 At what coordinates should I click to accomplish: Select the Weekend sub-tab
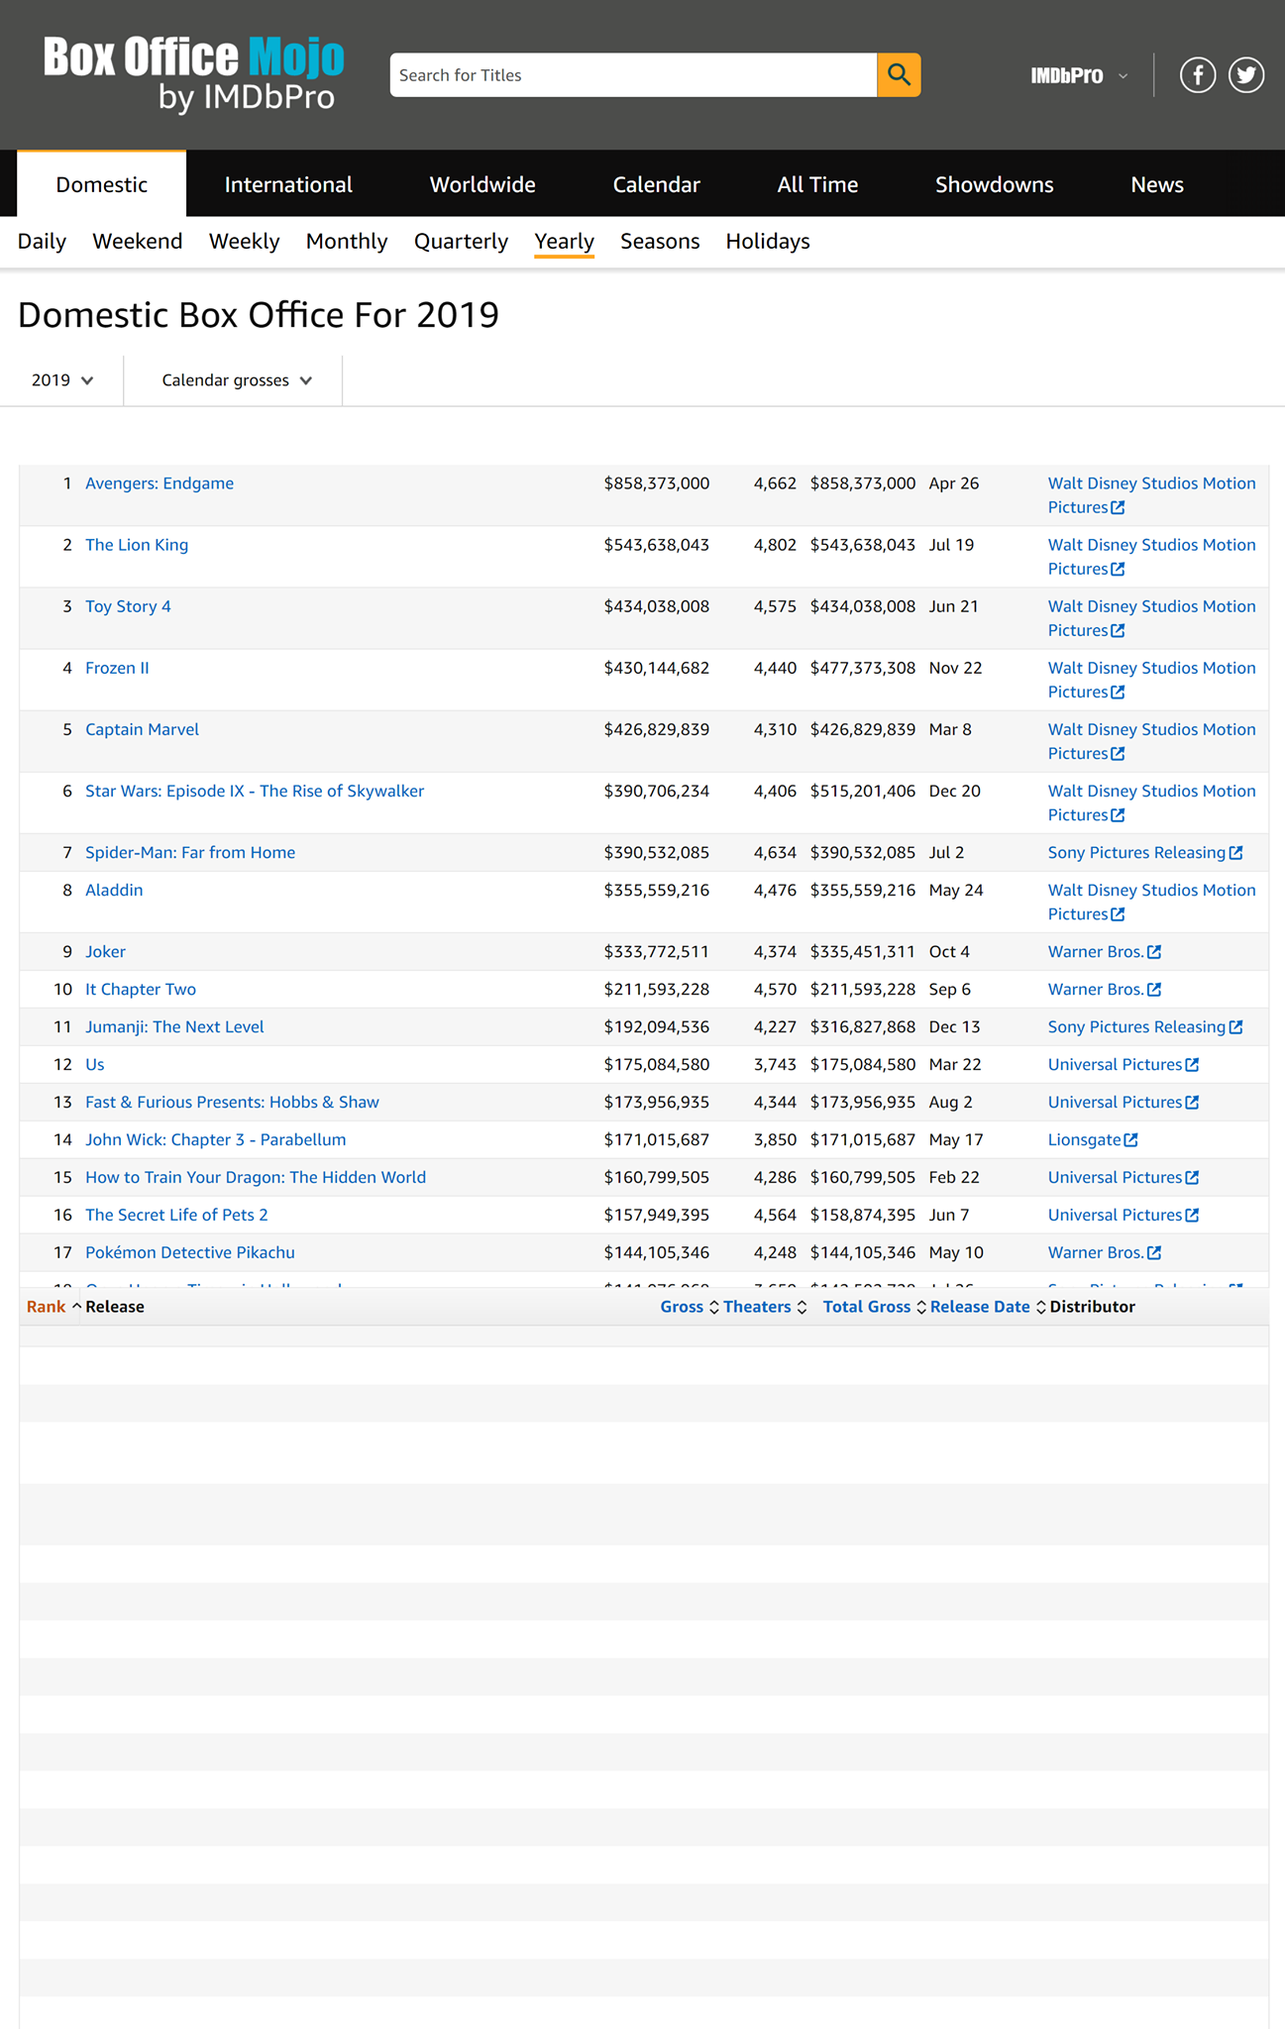pos(138,242)
